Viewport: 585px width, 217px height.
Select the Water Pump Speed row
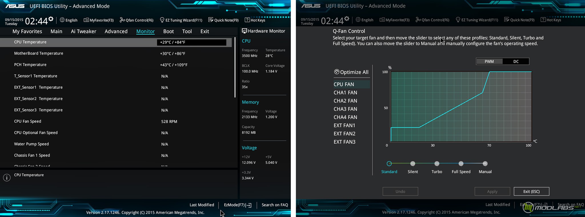[116, 144]
